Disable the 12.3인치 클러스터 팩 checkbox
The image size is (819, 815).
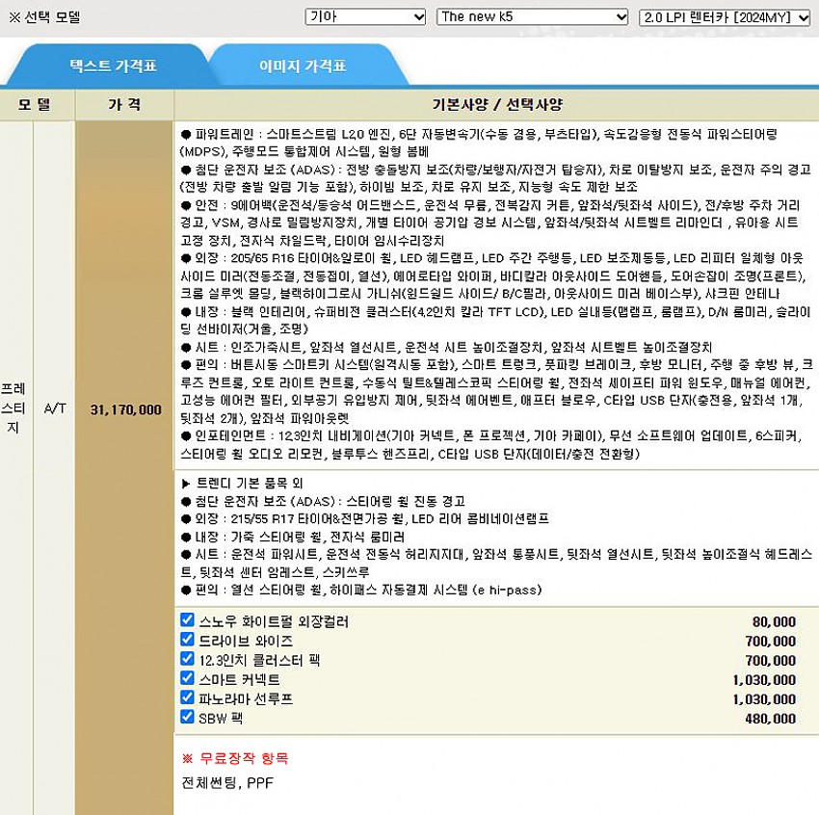[188, 659]
